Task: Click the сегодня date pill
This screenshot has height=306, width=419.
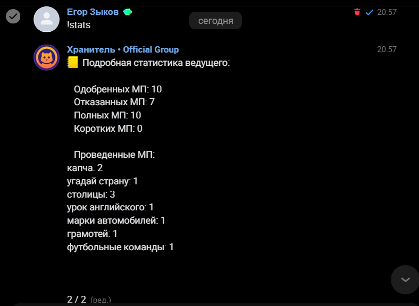Action: tap(215, 21)
